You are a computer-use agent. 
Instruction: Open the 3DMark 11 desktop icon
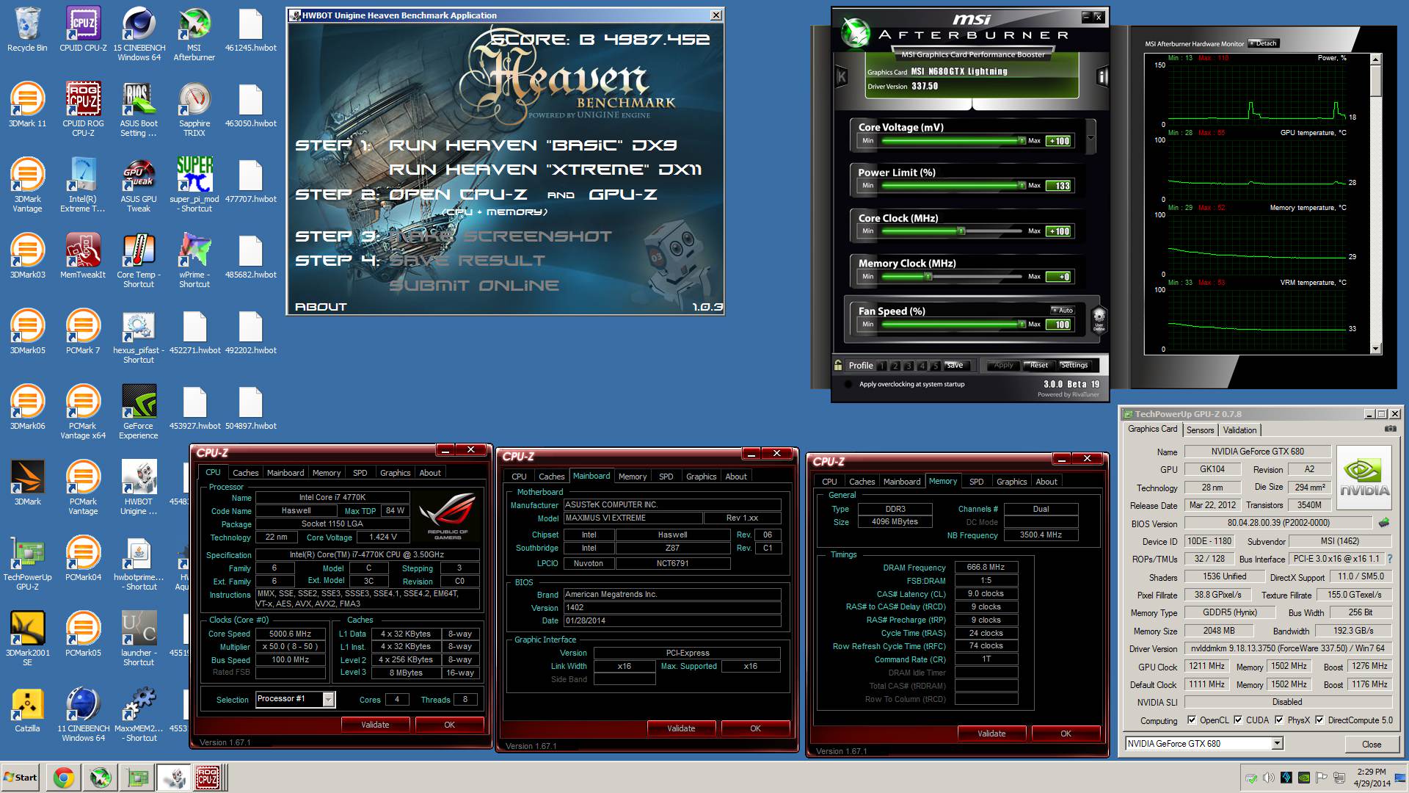(27, 105)
